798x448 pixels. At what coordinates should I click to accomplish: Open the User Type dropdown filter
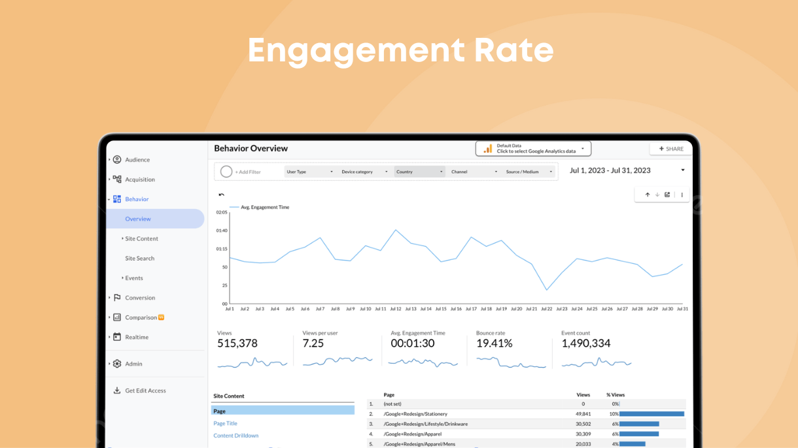point(309,172)
